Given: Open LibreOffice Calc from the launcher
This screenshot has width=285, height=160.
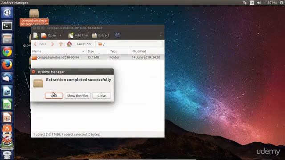Looking at the screenshot, I should click(x=7, y=104).
